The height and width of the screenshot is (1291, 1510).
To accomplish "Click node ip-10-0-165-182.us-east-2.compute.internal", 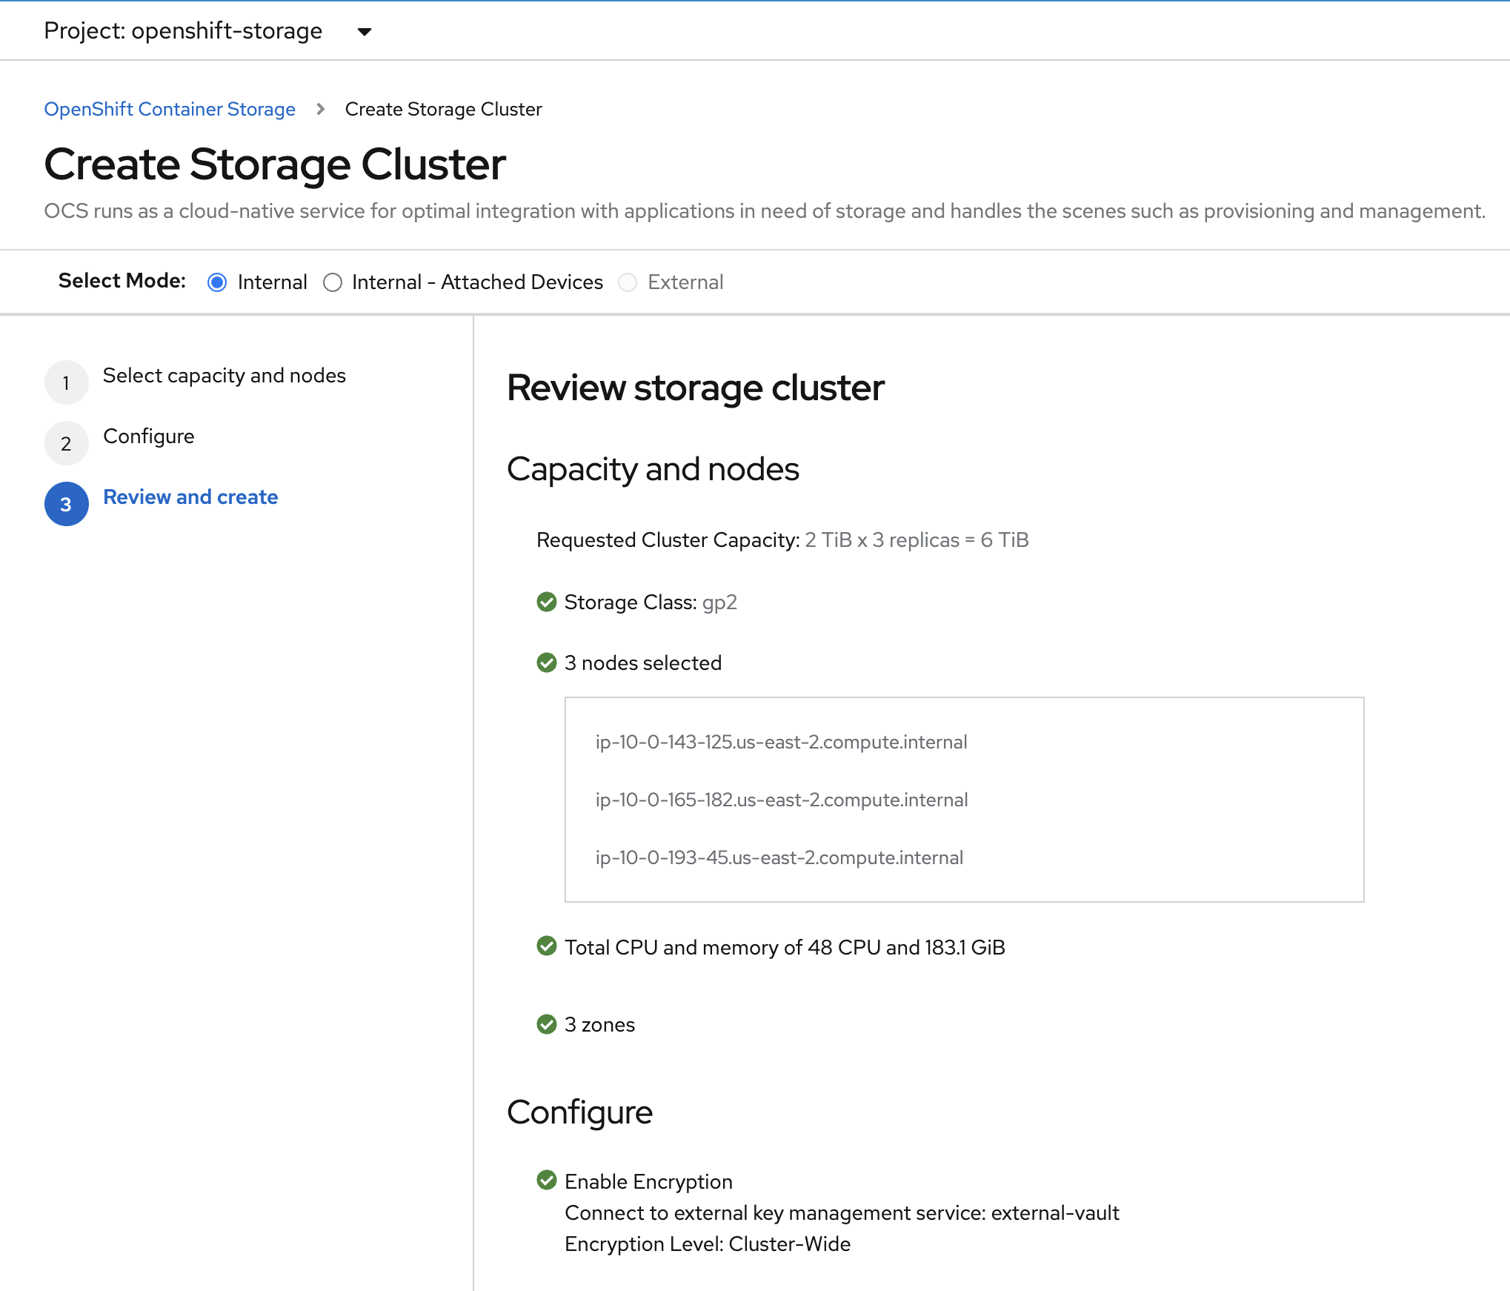I will click(x=782, y=800).
